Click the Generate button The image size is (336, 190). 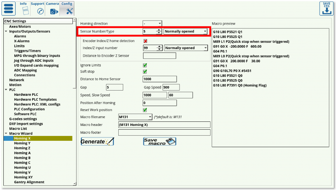point(97,142)
